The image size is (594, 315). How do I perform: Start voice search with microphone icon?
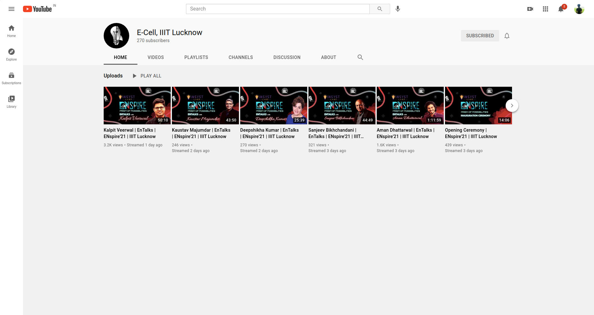pos(398,9)
